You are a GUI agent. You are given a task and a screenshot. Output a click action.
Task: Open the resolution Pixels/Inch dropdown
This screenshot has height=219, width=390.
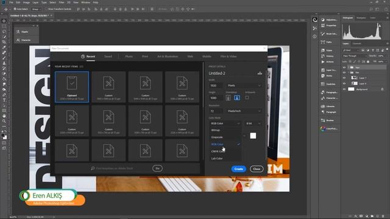[244, 111]
